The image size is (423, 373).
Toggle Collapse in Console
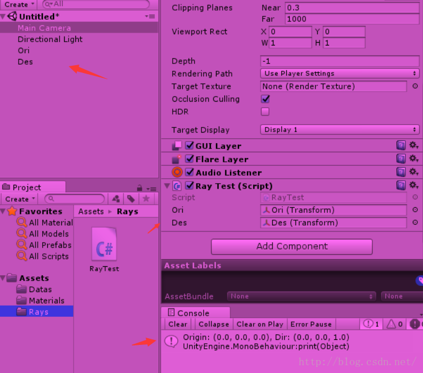[213, 324]
